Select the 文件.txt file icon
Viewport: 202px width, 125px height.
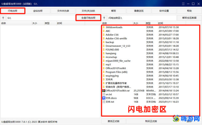[x=104, y=102]
